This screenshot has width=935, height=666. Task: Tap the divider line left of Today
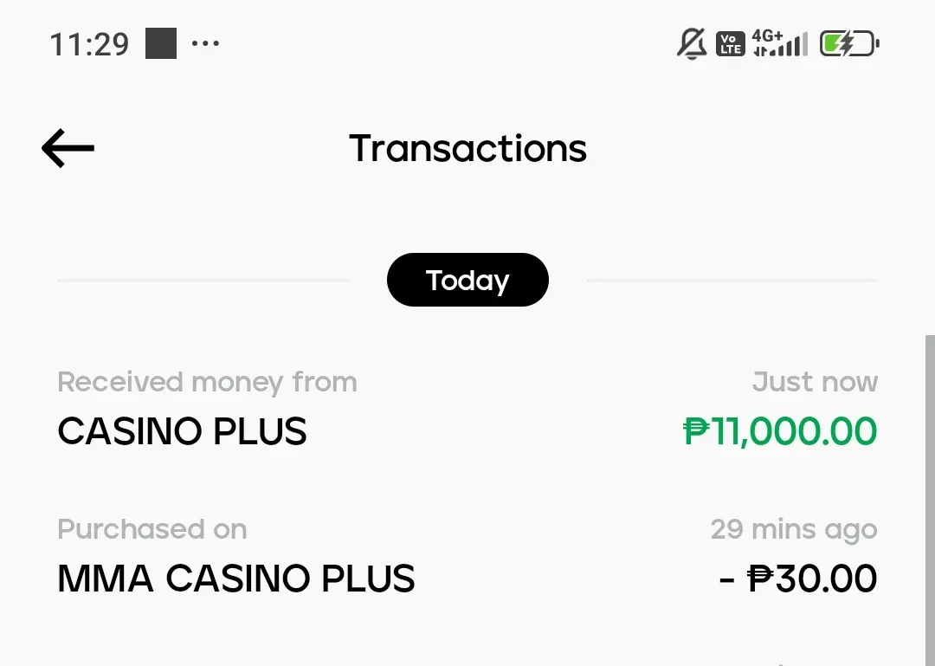pyautogui.click(x=203, y=279)
